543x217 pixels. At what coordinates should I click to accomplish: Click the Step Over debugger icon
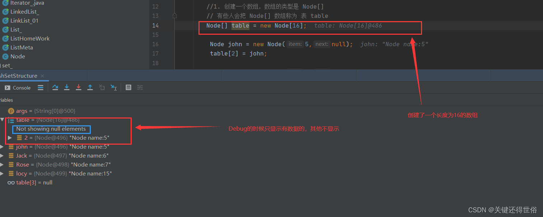pyautogui.click(x=55, y=87)
